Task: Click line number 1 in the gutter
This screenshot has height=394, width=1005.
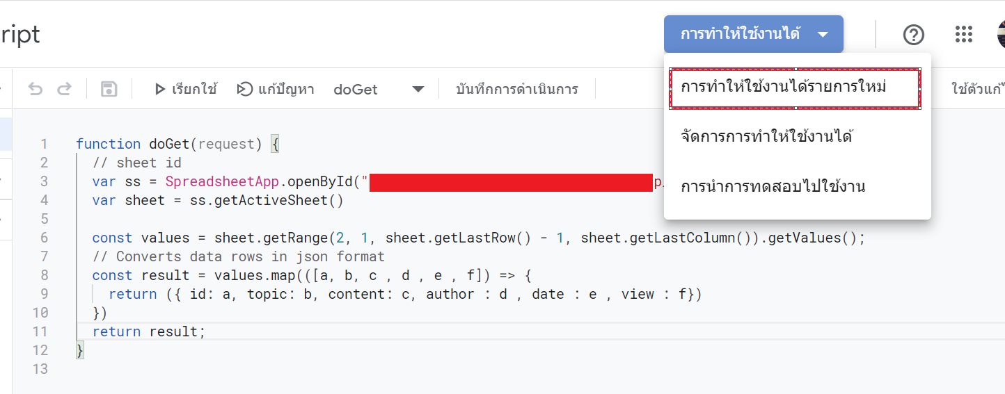Action: pos(44,144)
